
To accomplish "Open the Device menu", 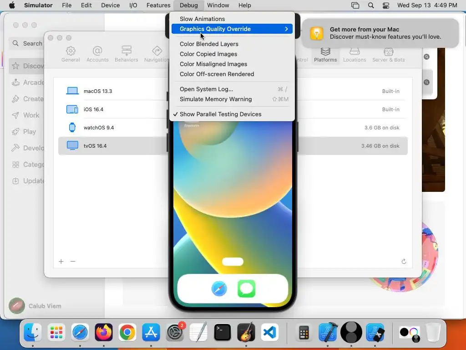I will pyautogui.click(x=110, y=5).
